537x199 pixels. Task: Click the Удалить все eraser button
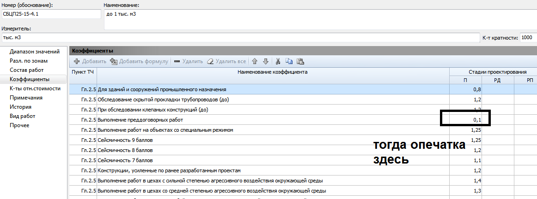[226, 61]
